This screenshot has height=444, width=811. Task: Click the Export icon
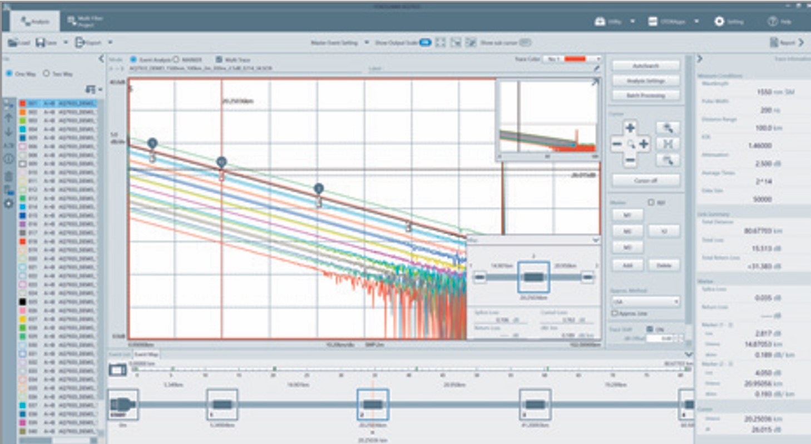tap(81, 42)
